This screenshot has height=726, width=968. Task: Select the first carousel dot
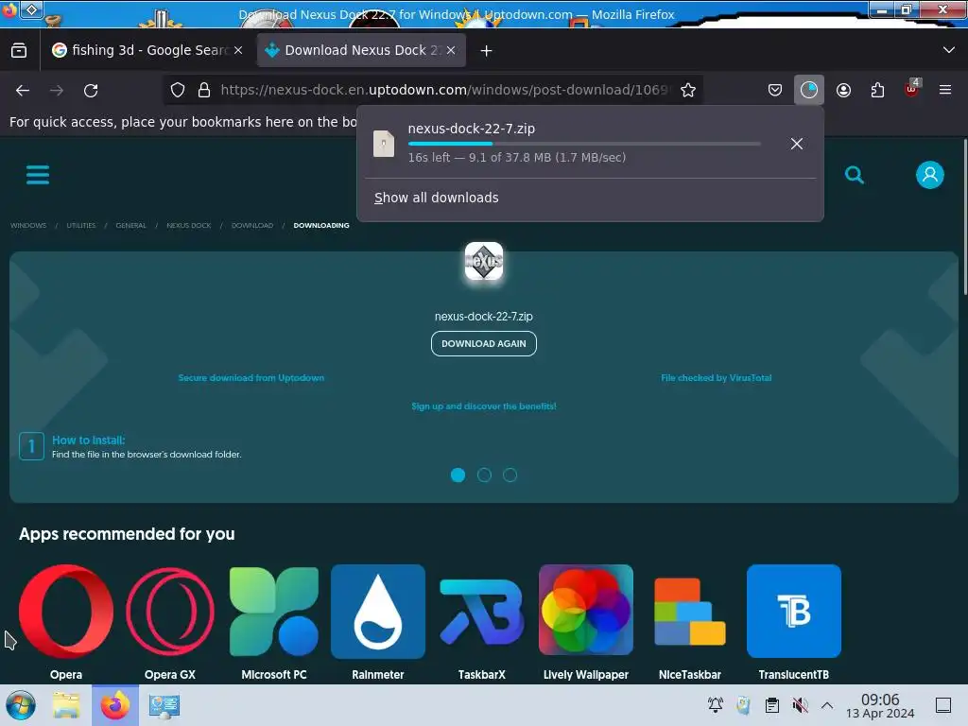click(x=458, y=475)
